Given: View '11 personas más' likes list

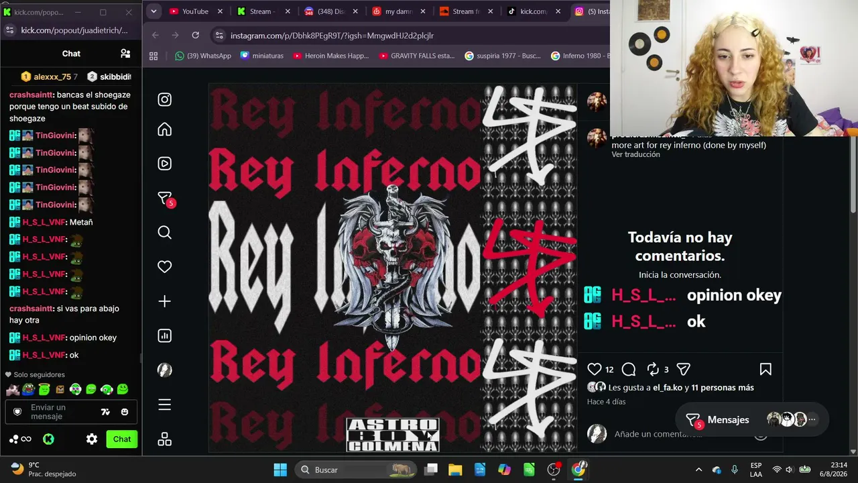Looking at the screenshot, I should click(x=723, y=388).
